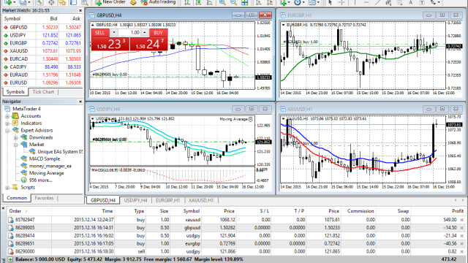Image resolution: width=468 pixels, height=263 pixels.
Task: Click the tile windows grid toolbar icon
Action: click(245, 2)
